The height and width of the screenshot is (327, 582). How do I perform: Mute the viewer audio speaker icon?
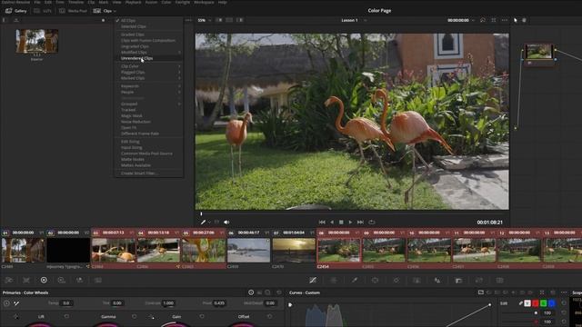tap(226, 222)
